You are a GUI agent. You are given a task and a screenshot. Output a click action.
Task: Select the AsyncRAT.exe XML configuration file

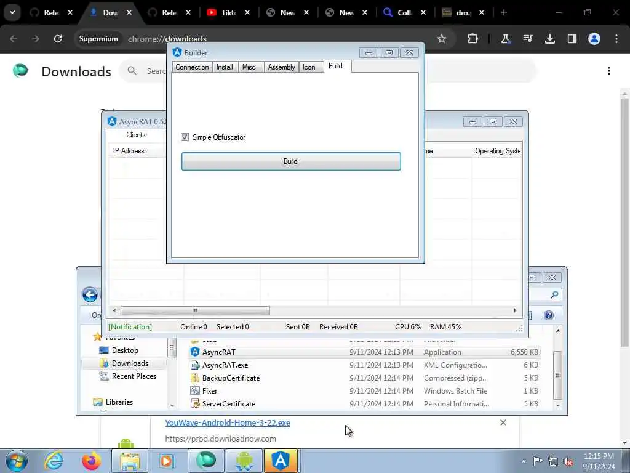[364, 365]
